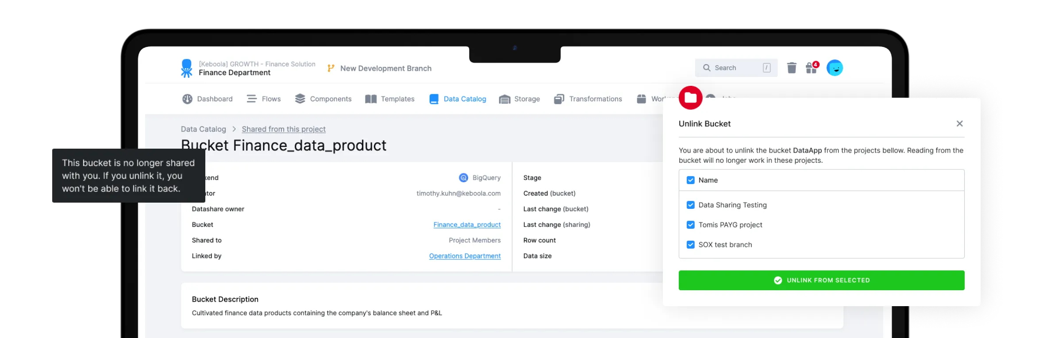Click the Stage label
Viewport: 1039px width, 338px height.
(532, 177)
